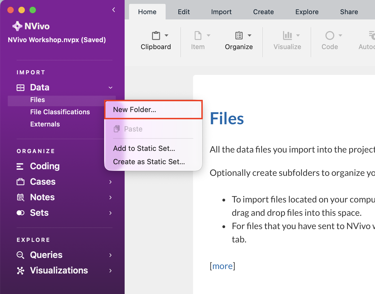Click the Item document icon

click(x=198, y=36)
